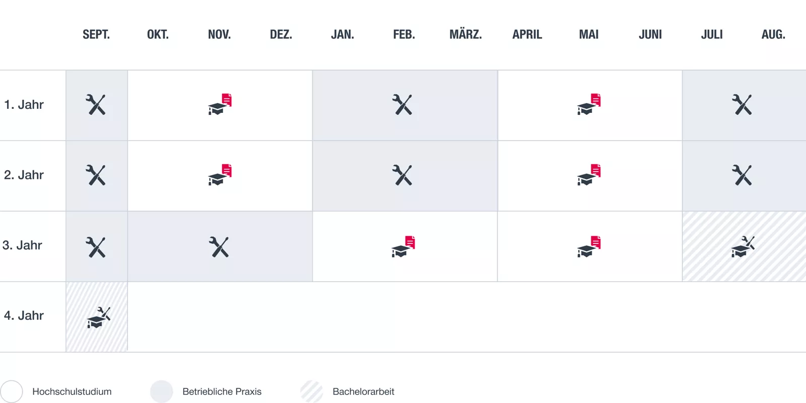Click the tools icon in 1. Jahr July–August
Viewport: 806px width, 403px height.
[x=742, y=105]
